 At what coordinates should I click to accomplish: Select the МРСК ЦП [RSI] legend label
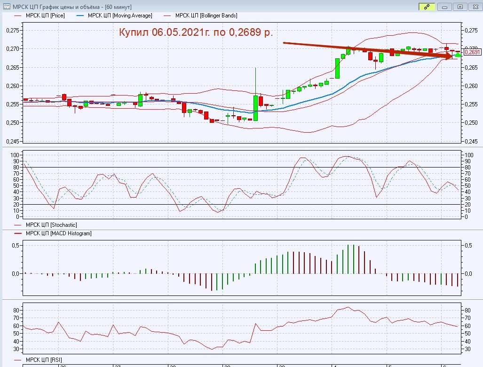click(44, 359)
